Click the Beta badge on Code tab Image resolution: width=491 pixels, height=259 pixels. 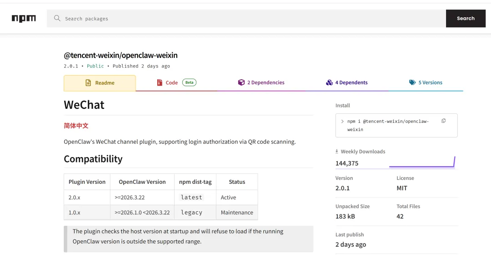pyautogui.click(x=189, y=82)
